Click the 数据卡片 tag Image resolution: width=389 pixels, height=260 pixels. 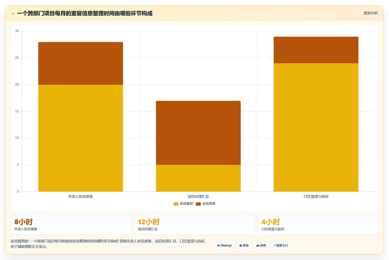click(x=281, y=245)
